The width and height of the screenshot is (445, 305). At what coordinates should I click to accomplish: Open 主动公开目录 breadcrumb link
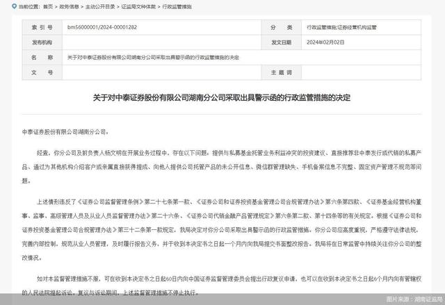pos(100,6)
